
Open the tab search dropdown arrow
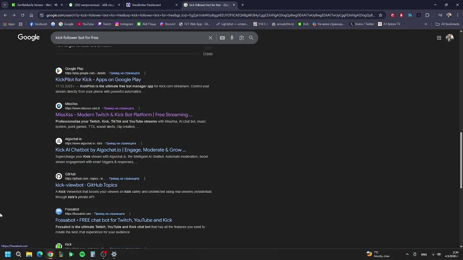pos(4,5)
